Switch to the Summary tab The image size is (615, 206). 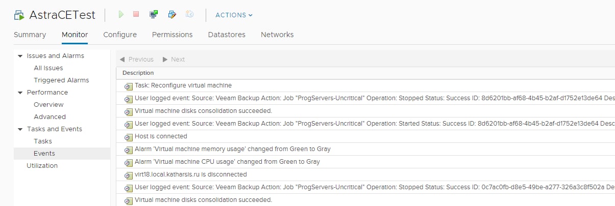pyautogui.click(x=30, y=35)
